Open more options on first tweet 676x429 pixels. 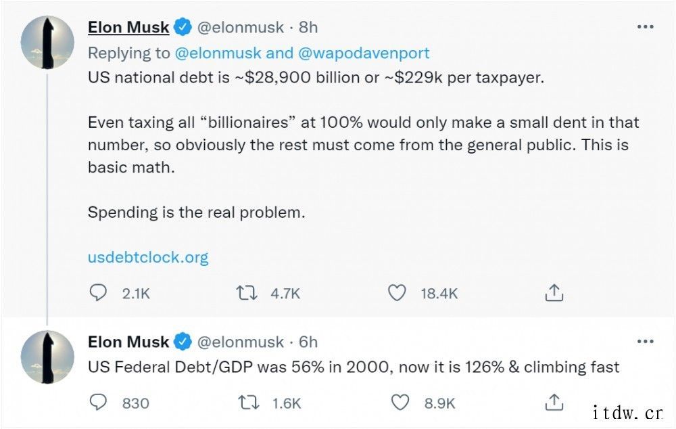[x=646, y=27]
